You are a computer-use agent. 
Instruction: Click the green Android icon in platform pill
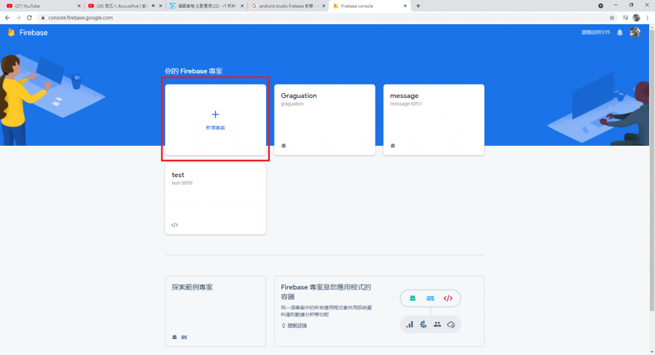(x=413, y=298)
